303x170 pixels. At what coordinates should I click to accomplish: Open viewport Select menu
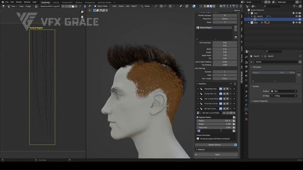pos(121,6)
